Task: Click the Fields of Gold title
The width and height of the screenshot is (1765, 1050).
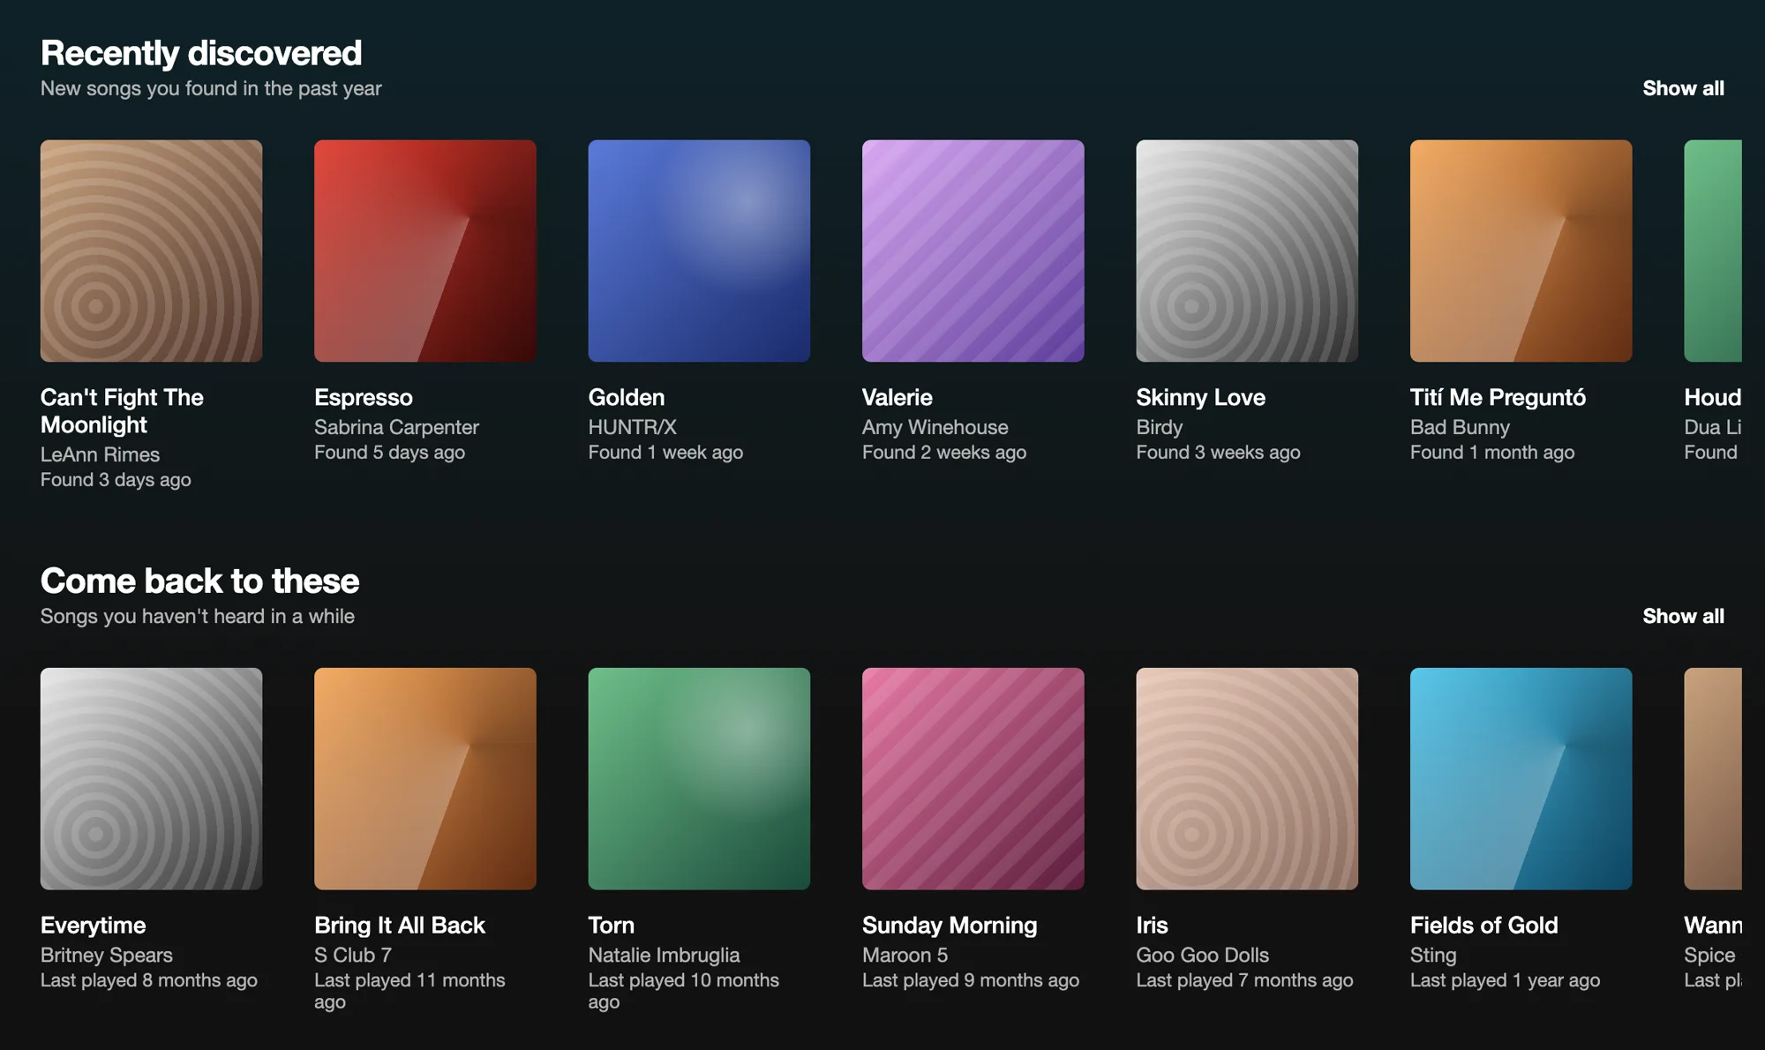Action: tap(1483, 926)
